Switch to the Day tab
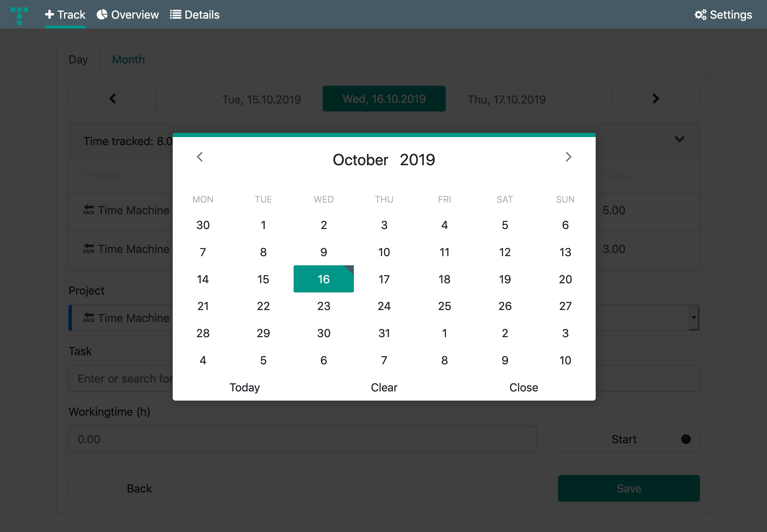 (78, 60)
